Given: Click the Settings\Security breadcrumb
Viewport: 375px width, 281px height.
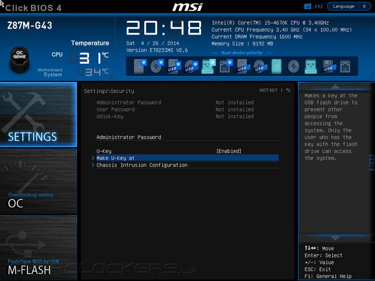Looking at the screenshot, I should tap(109, 91).
